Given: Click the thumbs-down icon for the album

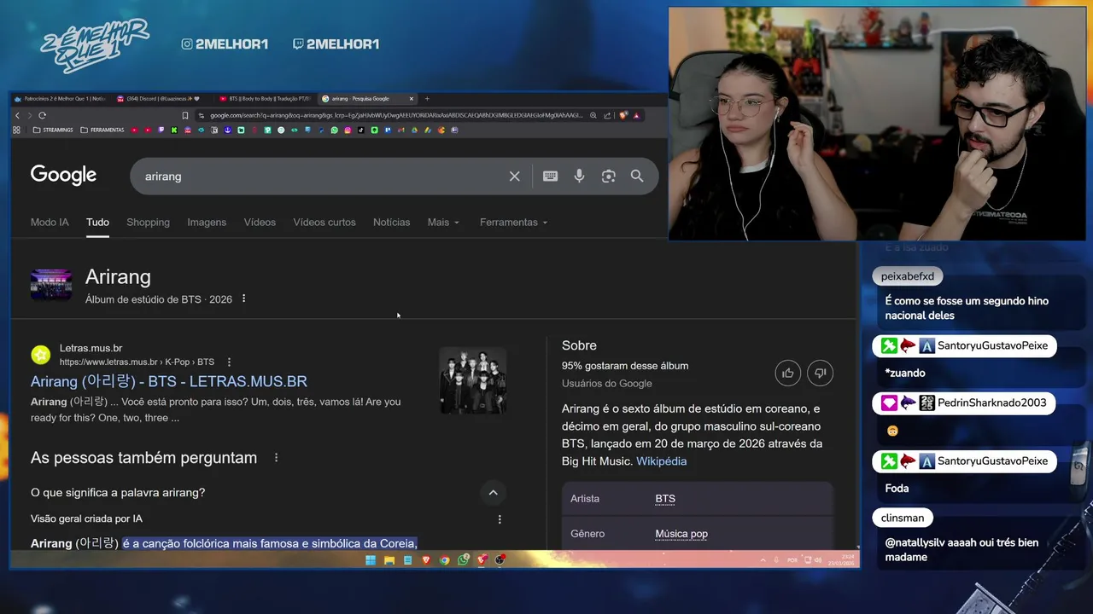Looking at the screenshot, I should tap(820, 373).
